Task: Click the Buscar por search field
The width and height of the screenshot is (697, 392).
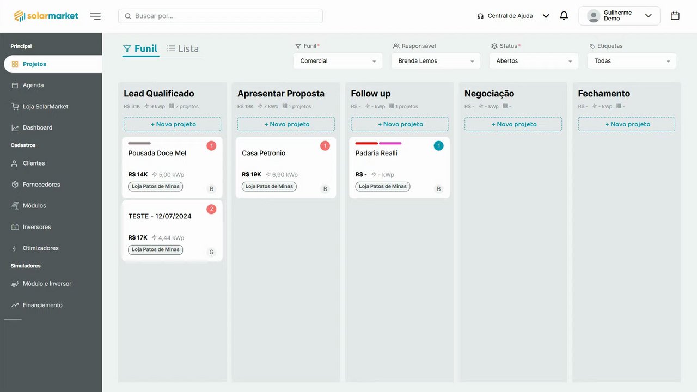Action: tap(221, 16)
